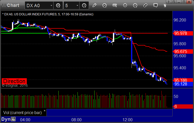Select the 95.675 red price marker
The image size is (194, 123).
(183, 51)
